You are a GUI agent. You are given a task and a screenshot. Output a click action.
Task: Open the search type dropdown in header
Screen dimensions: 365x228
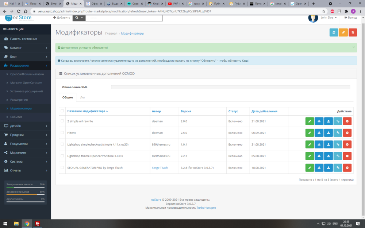(x=79, y=18)
